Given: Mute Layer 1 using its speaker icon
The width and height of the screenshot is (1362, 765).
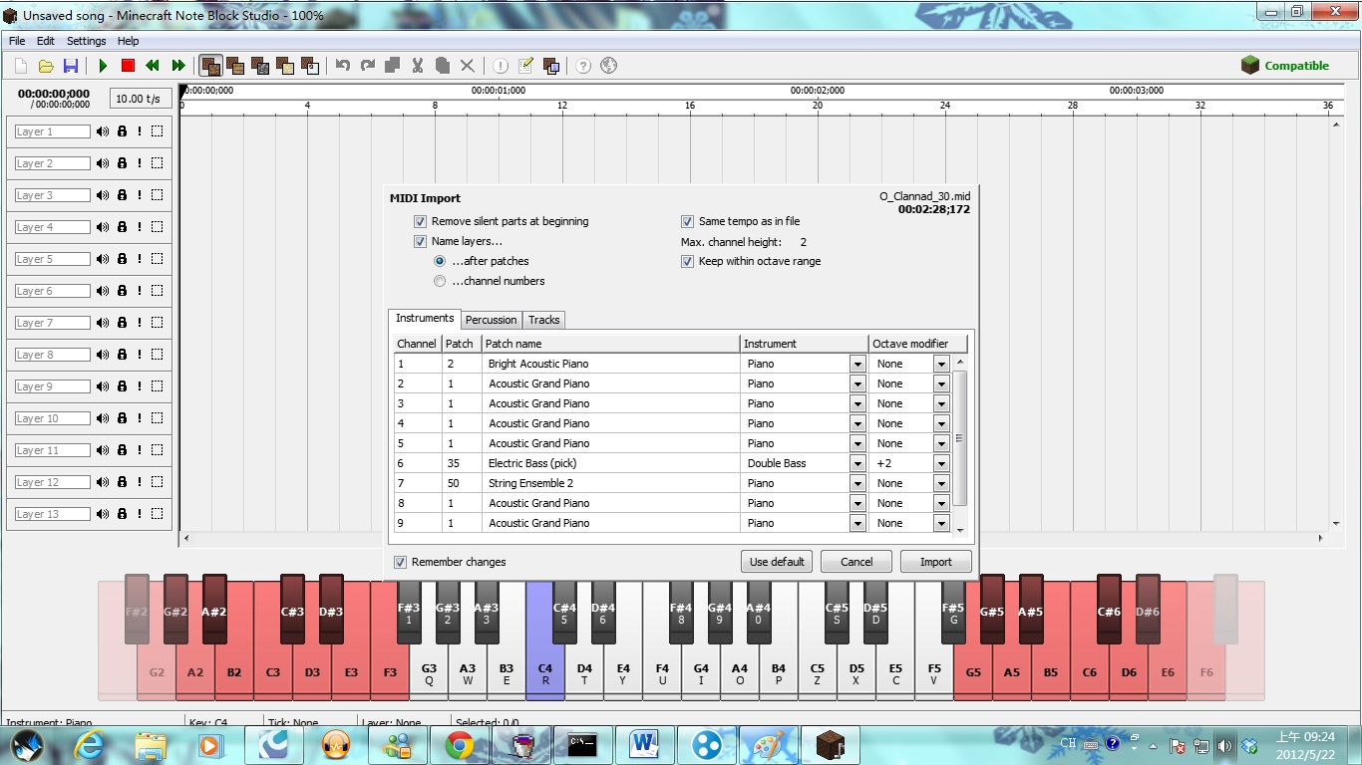Looking at the screenshot, I should pyautogui.click(x=103, y=131).
